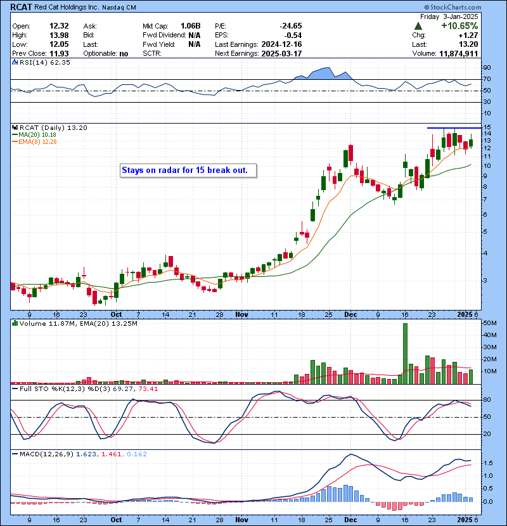Click the Last price 13.20 in header
This screenshot has height=526, width=507.
[x=469, y=44]
